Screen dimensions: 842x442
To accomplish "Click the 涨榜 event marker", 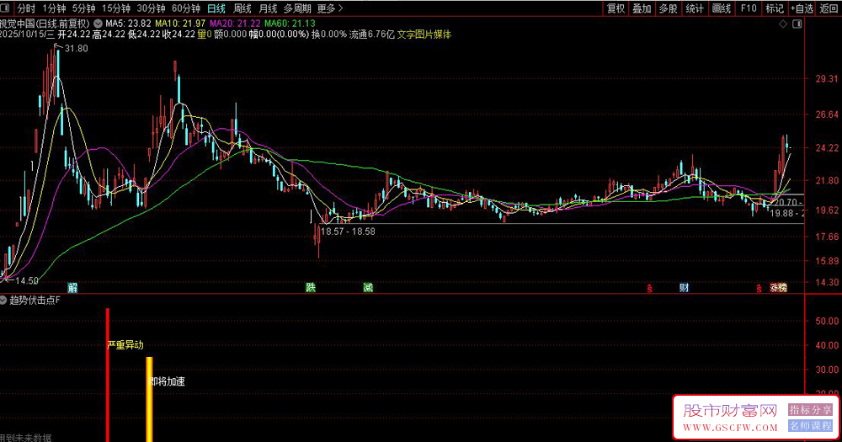I will (778, 287).
